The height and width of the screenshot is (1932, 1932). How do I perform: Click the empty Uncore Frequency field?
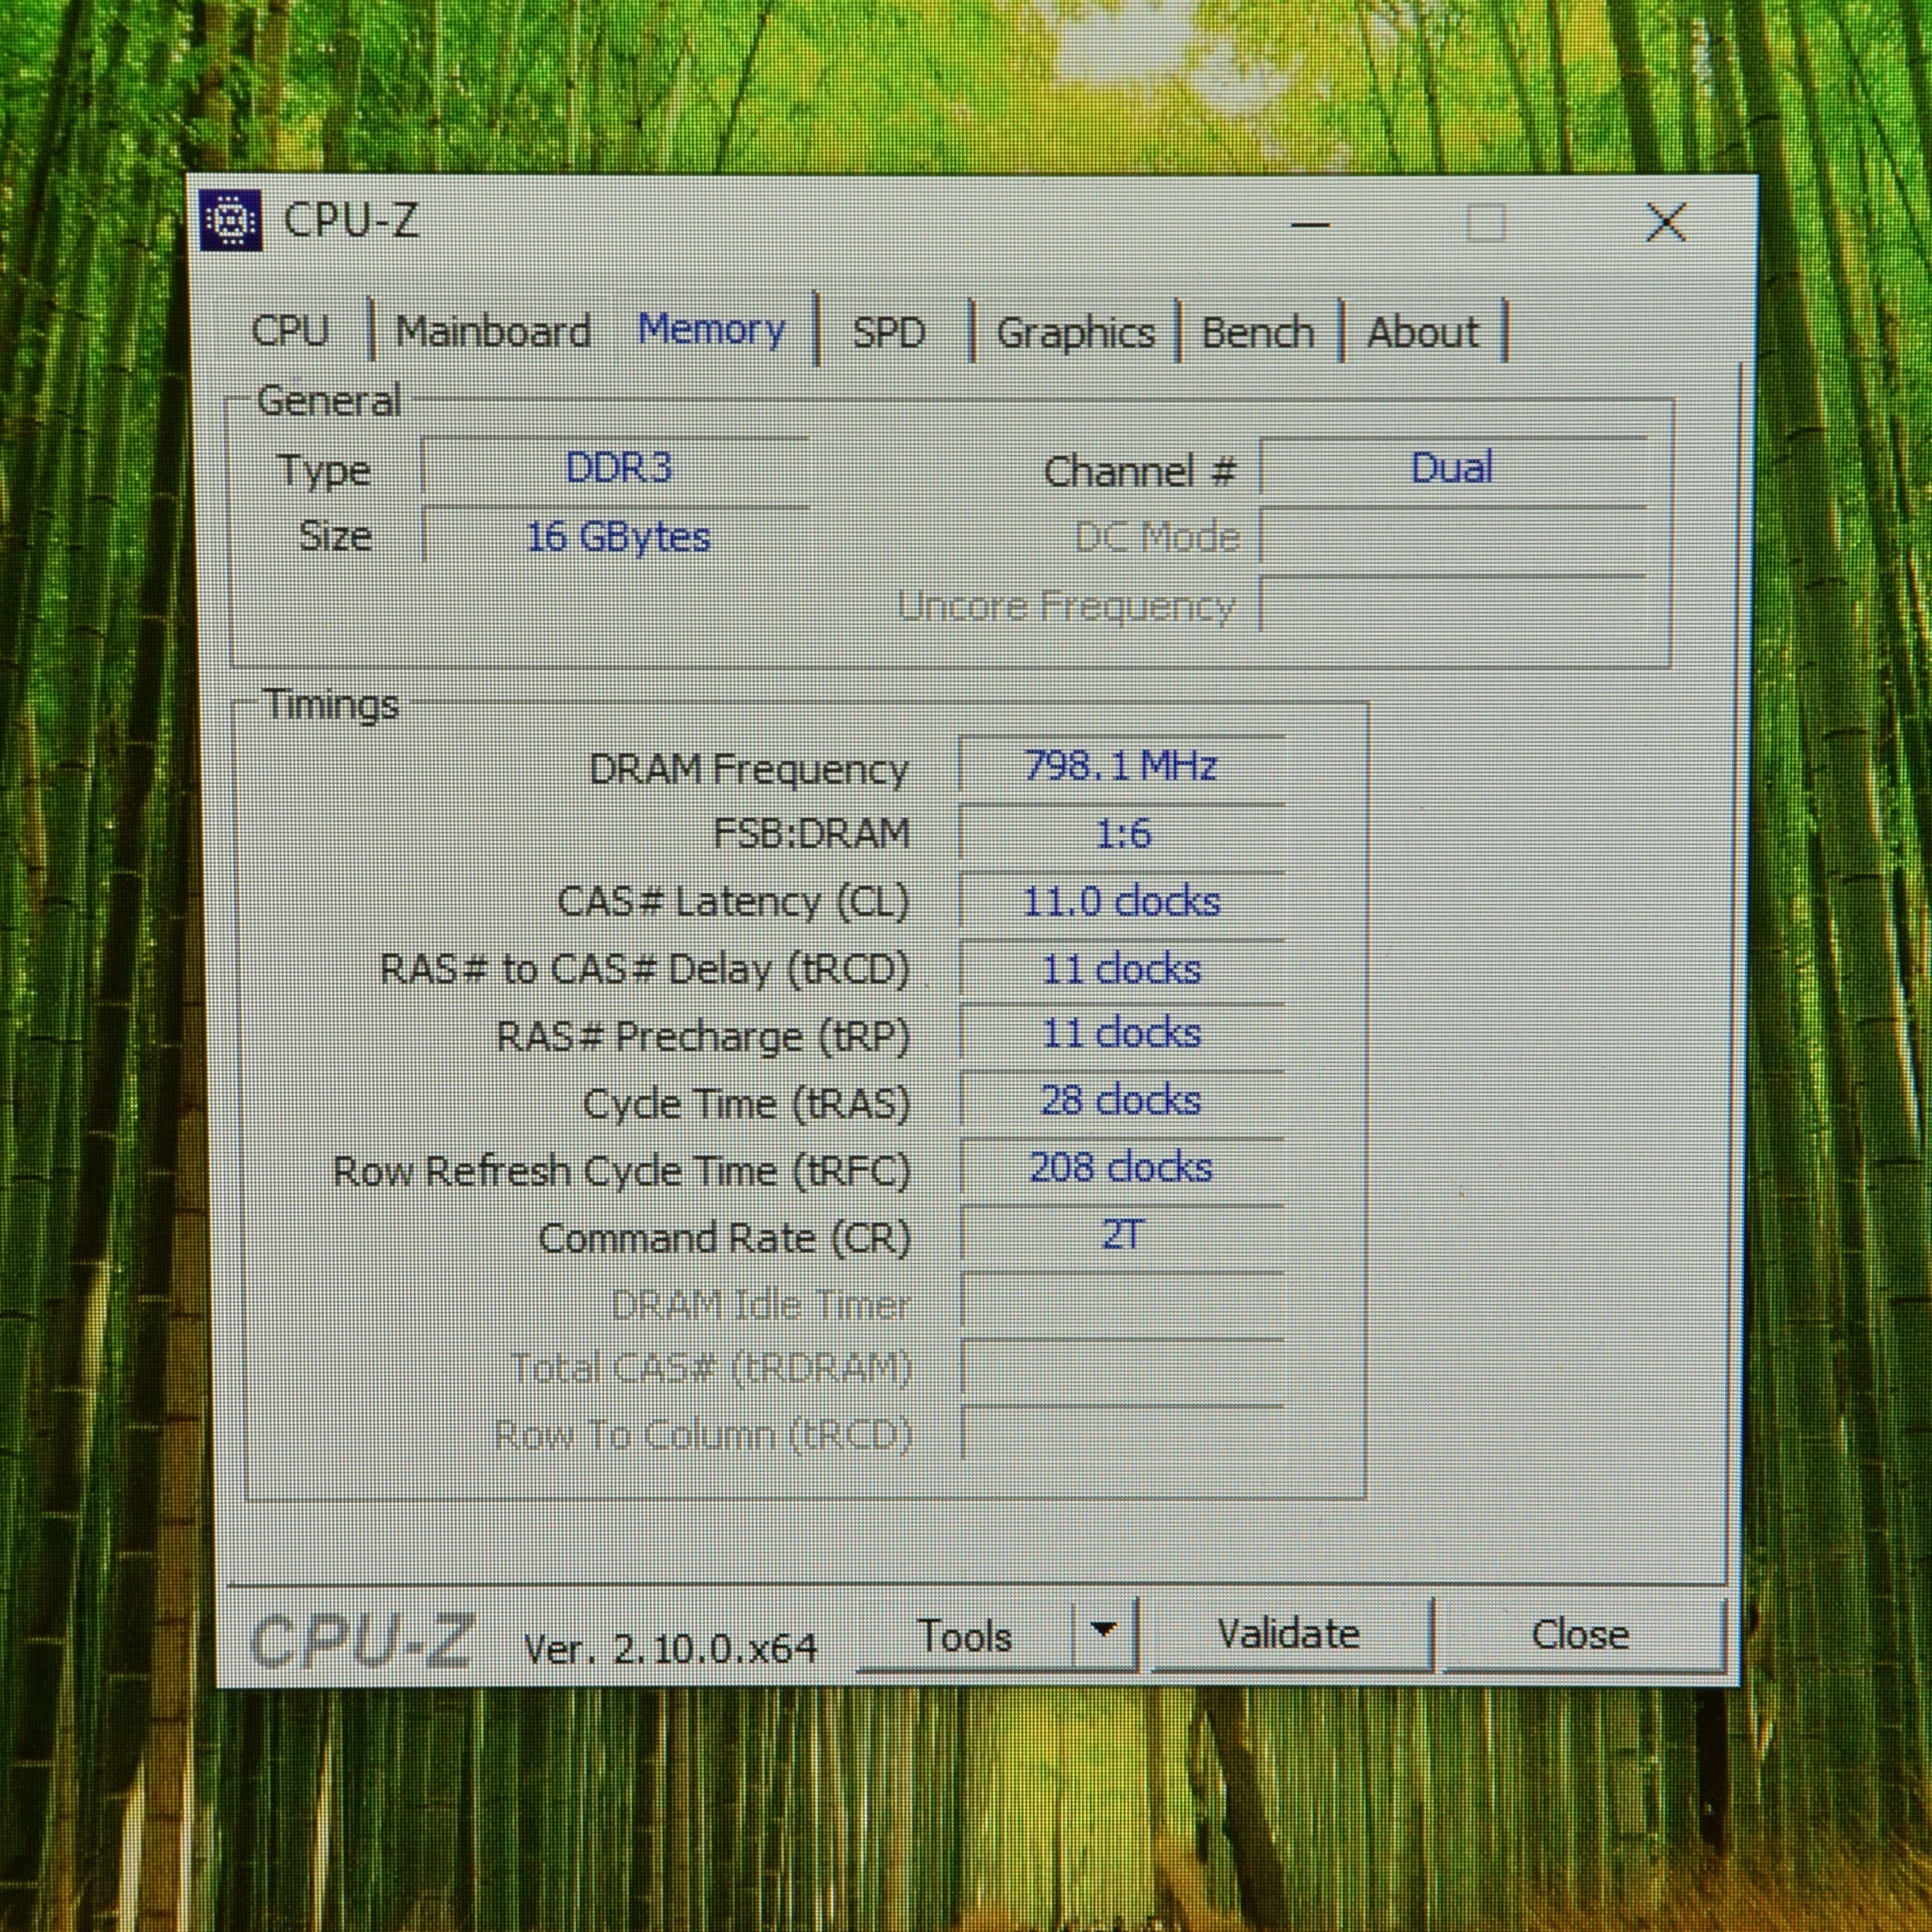pos(1452,605)
